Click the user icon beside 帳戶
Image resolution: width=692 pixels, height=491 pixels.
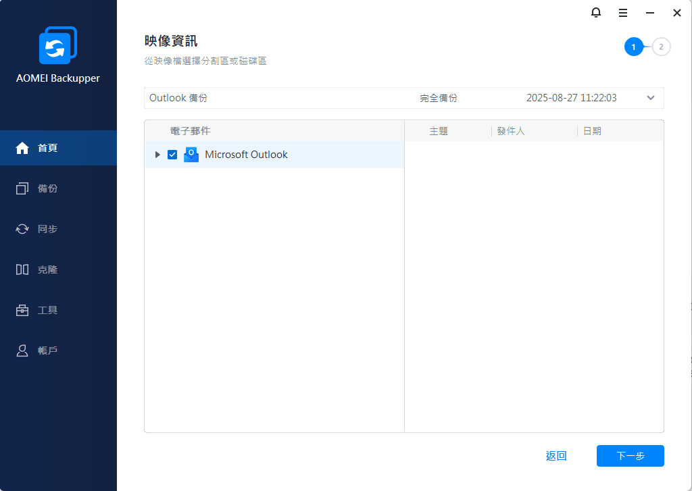point(22,351)
